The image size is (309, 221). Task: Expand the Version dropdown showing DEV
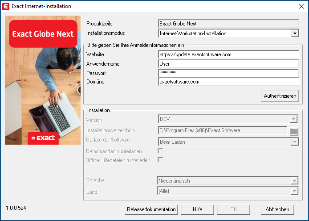click(x=293, y=119)
